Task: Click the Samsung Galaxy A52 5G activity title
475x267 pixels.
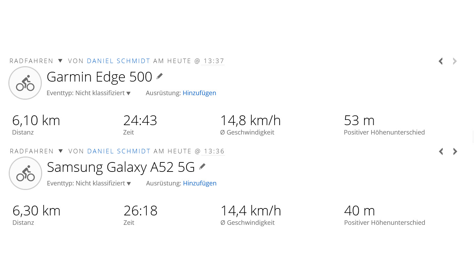Action: pos(121,167)
